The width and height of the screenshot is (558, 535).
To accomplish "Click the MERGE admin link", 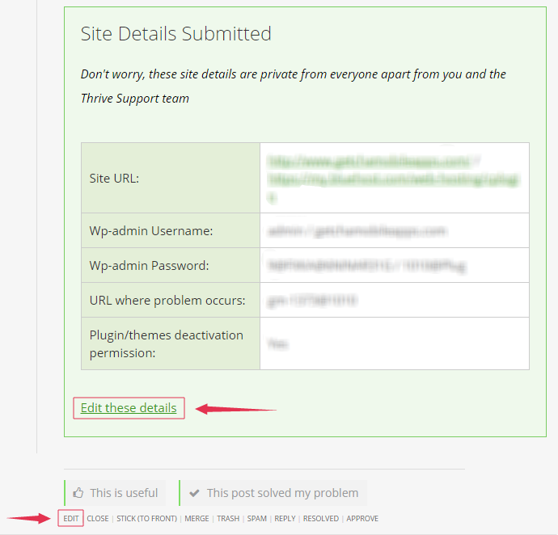I will point(197,518).
